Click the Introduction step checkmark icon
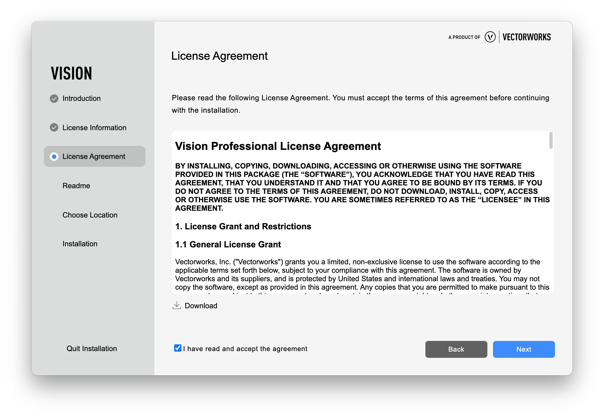Screen dimensions: 604x417 54,99
